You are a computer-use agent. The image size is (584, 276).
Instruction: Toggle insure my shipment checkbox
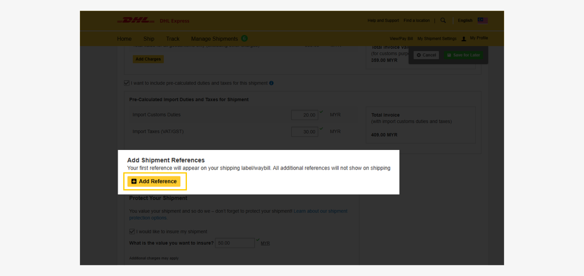pos(132,232)
